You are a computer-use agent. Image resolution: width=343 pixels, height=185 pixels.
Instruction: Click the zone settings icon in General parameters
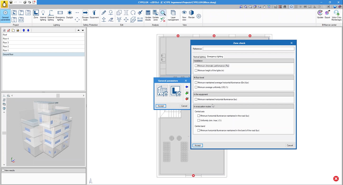click(x=175, y=91)
